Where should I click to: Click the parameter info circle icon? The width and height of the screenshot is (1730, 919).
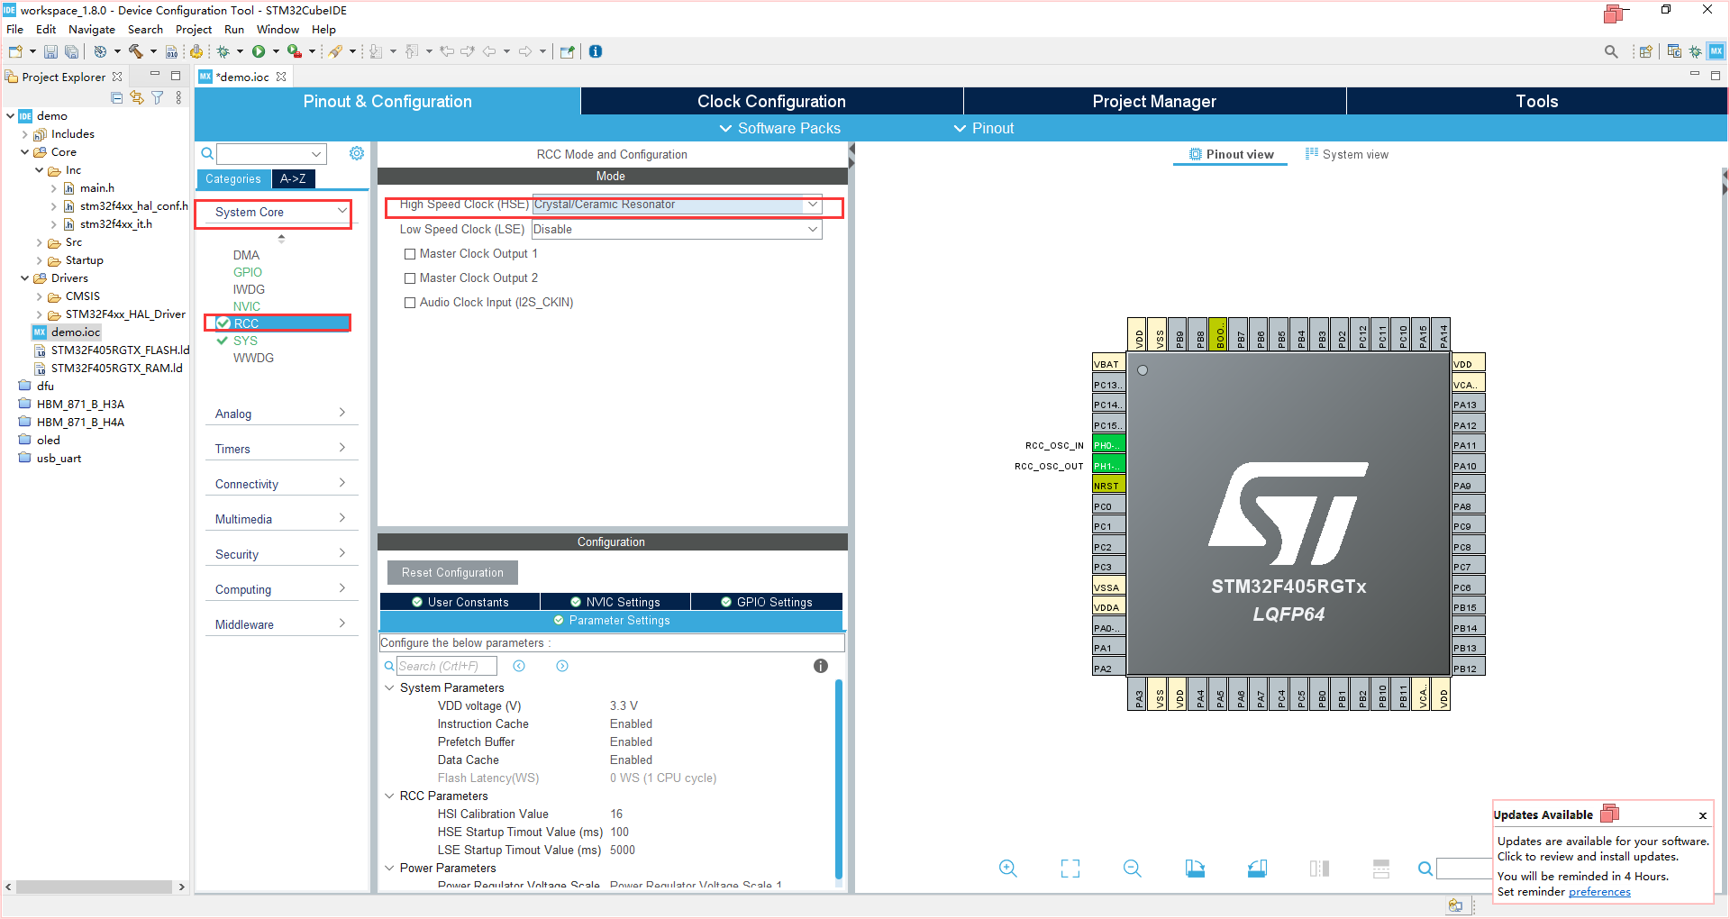(821, 666)
